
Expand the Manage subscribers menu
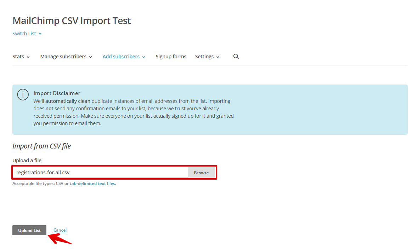[x=66, y=57]
